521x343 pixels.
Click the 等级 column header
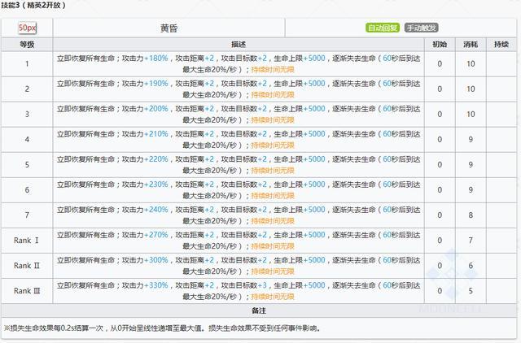[27, 45]
